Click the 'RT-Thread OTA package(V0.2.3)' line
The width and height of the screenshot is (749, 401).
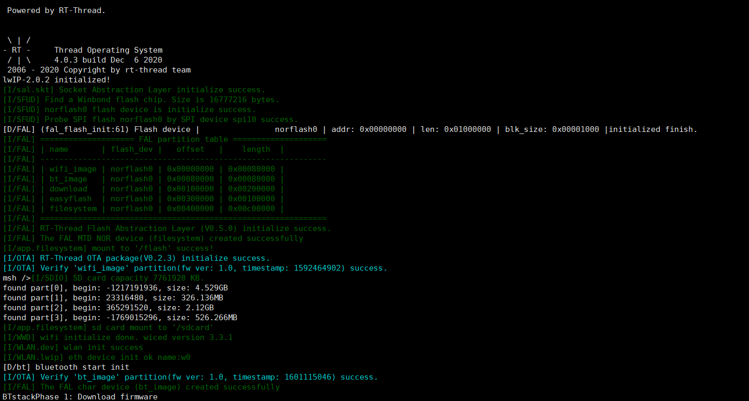(x=137, y=258)
